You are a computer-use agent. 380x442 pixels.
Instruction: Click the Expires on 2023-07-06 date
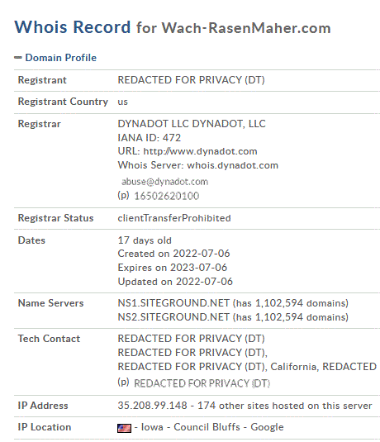(x=173, y=268)
